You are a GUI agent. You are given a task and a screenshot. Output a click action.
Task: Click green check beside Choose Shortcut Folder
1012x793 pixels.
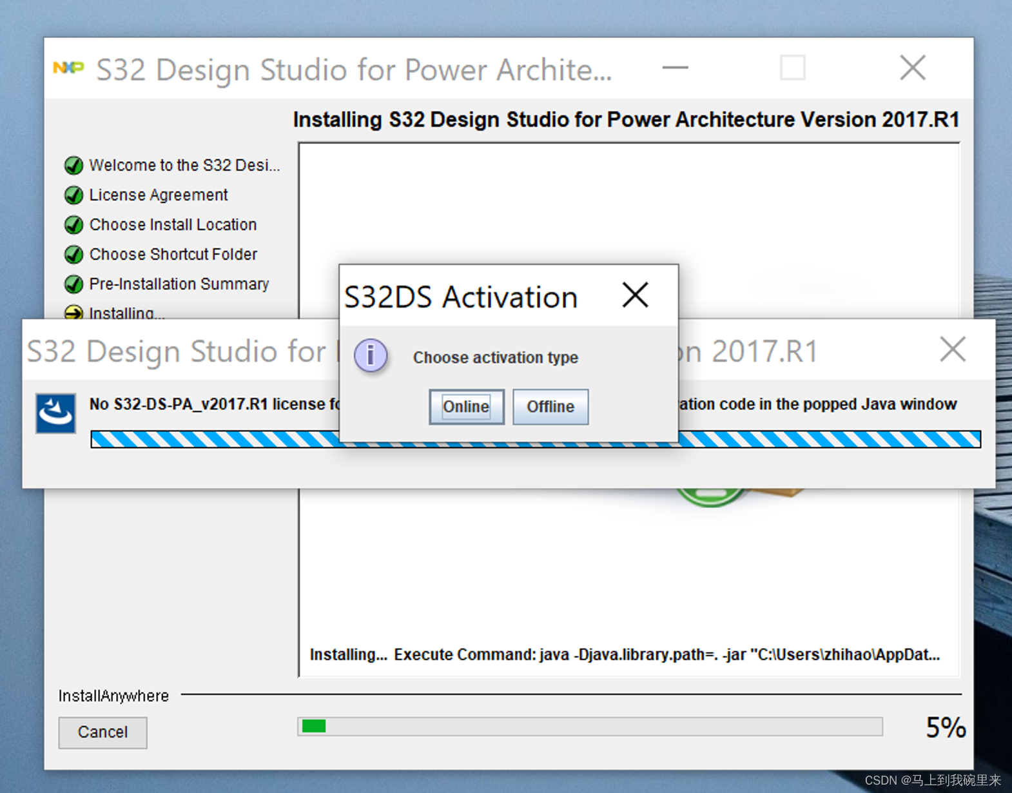click(74, 255)
